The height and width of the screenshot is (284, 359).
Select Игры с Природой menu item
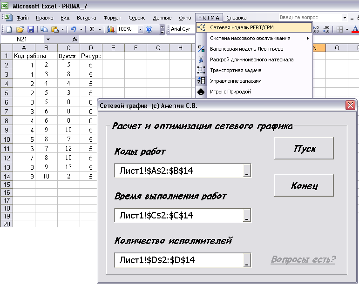(x=254, y=92)
